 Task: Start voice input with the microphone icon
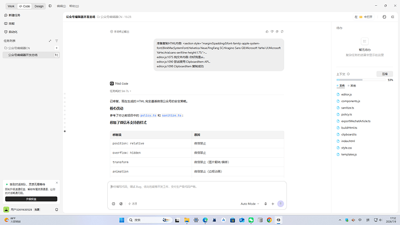266,204
